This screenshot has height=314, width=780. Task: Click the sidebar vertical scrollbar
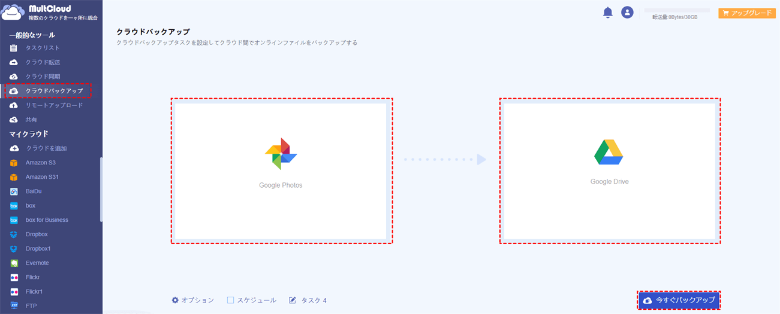coord(101,189)
